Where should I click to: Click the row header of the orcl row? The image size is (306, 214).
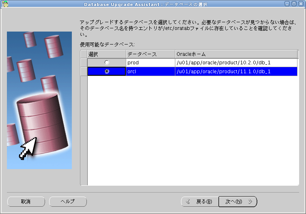point(84,71)
